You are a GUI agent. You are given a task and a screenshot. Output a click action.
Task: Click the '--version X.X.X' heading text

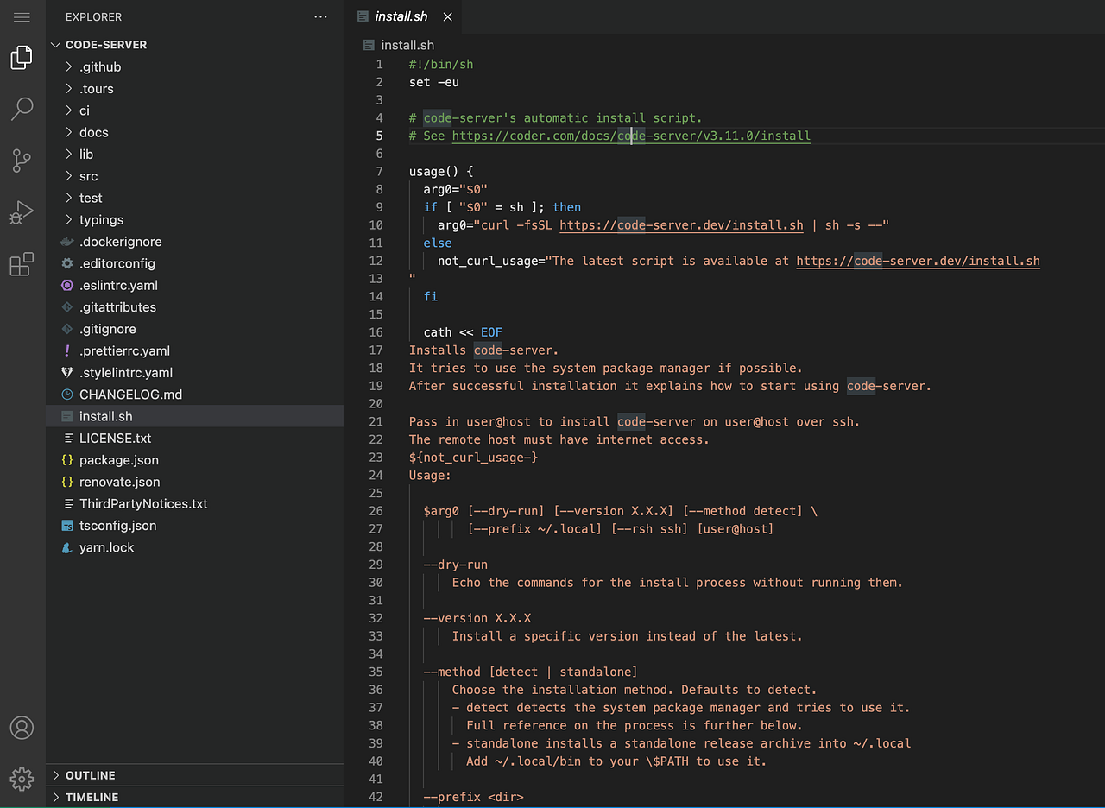pos(477,618)
